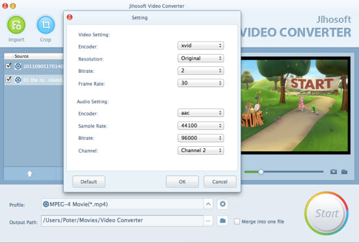
Task: Open video Bitrate dropdown showing 2
Action: pos(200,70)
